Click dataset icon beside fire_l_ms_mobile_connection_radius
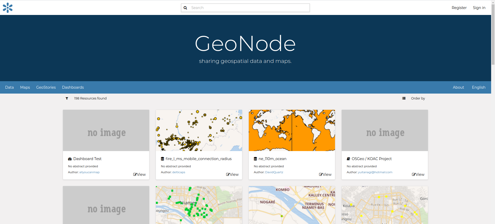 (x=163, y=159)
